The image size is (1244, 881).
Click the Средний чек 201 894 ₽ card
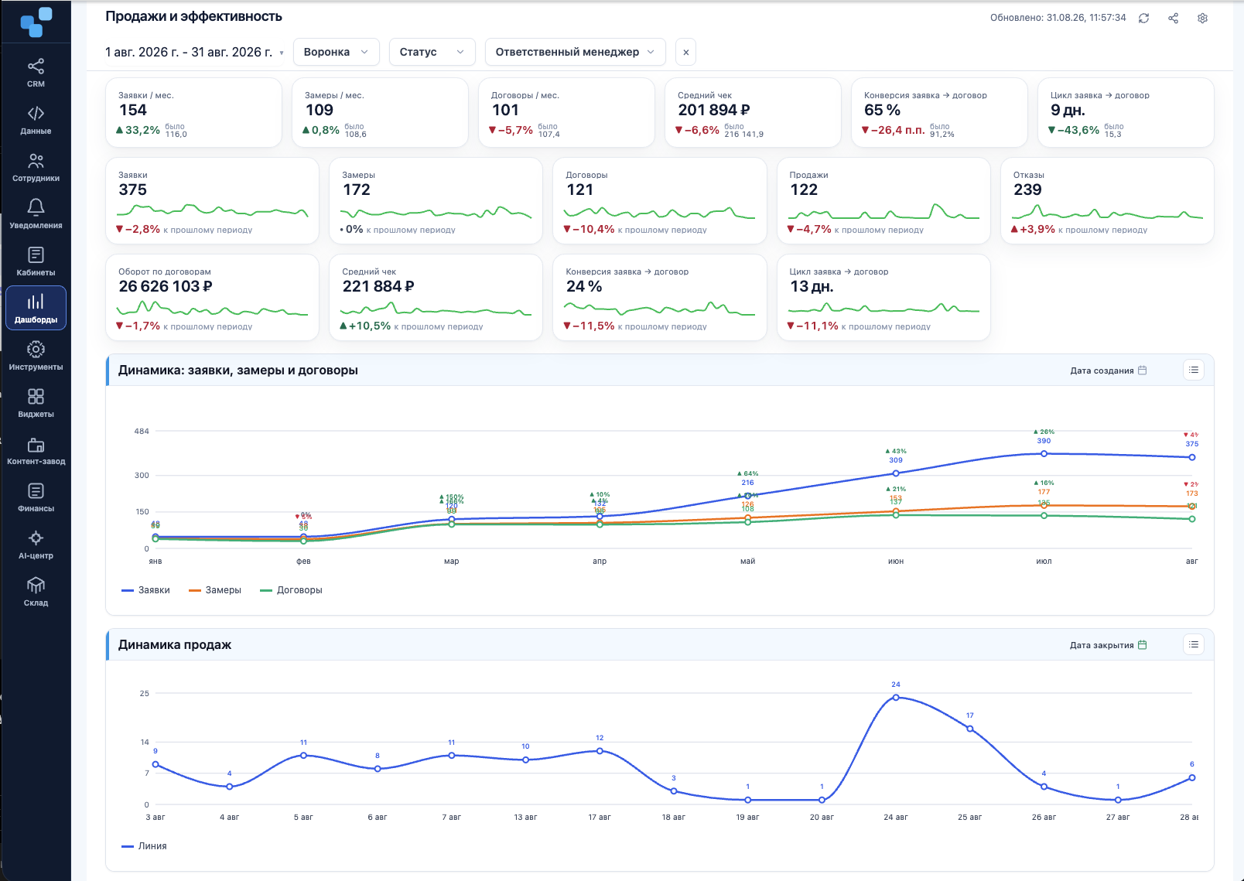753,112
